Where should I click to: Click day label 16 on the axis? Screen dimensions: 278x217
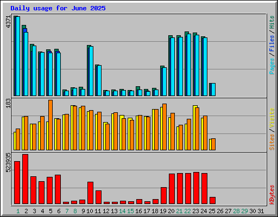(138, 211)
